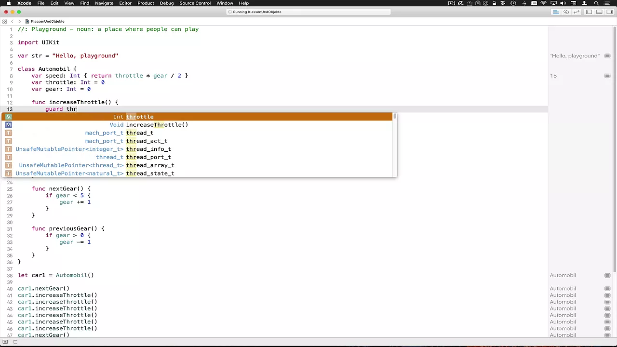Click the M method icon for increaseThrottle

click(x=8, y=125)
